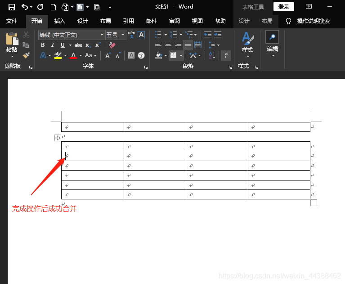345x284 pixels.
Task: Click the Bullets list icon
Action: 158,35
